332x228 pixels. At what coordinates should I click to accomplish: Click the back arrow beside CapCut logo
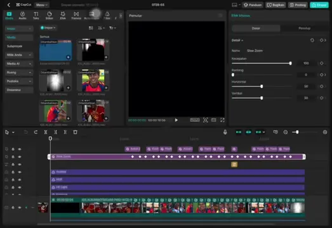[x=9, y=5]
